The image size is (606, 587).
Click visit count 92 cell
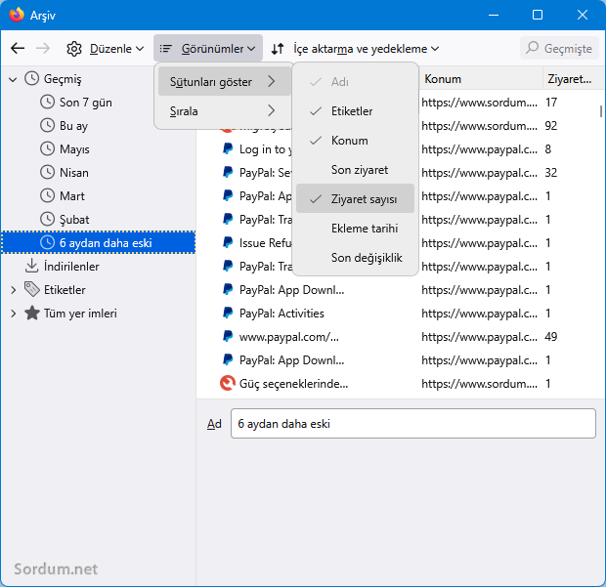[550, 126]
